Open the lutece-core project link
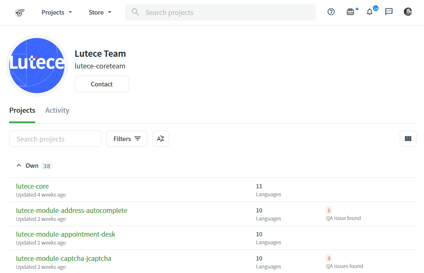The width and height of the screenshot is (424, 273). (x=33, y=187)
